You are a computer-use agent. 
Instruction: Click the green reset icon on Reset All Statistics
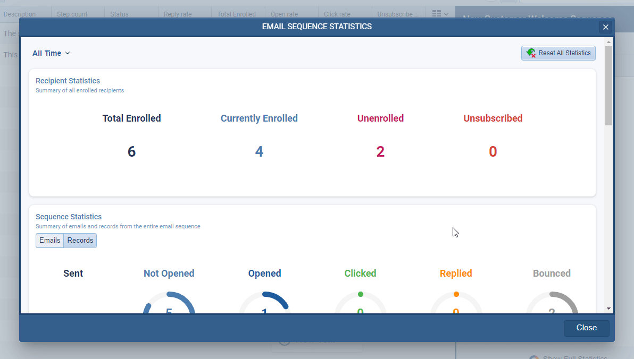(530, 53)
